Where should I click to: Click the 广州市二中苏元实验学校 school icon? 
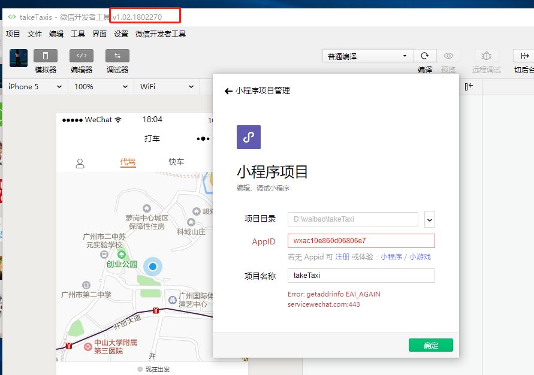click(x=104, y=254)
